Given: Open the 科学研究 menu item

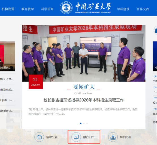Looking at the screenshot, I should [47, 9].
